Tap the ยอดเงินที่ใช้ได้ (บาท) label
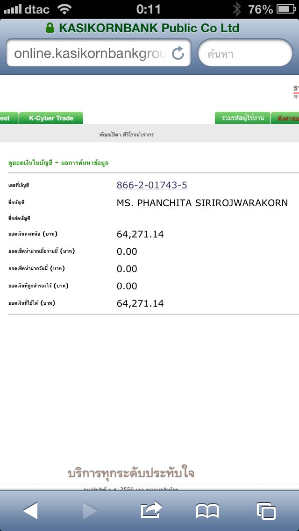 point(32,303)
